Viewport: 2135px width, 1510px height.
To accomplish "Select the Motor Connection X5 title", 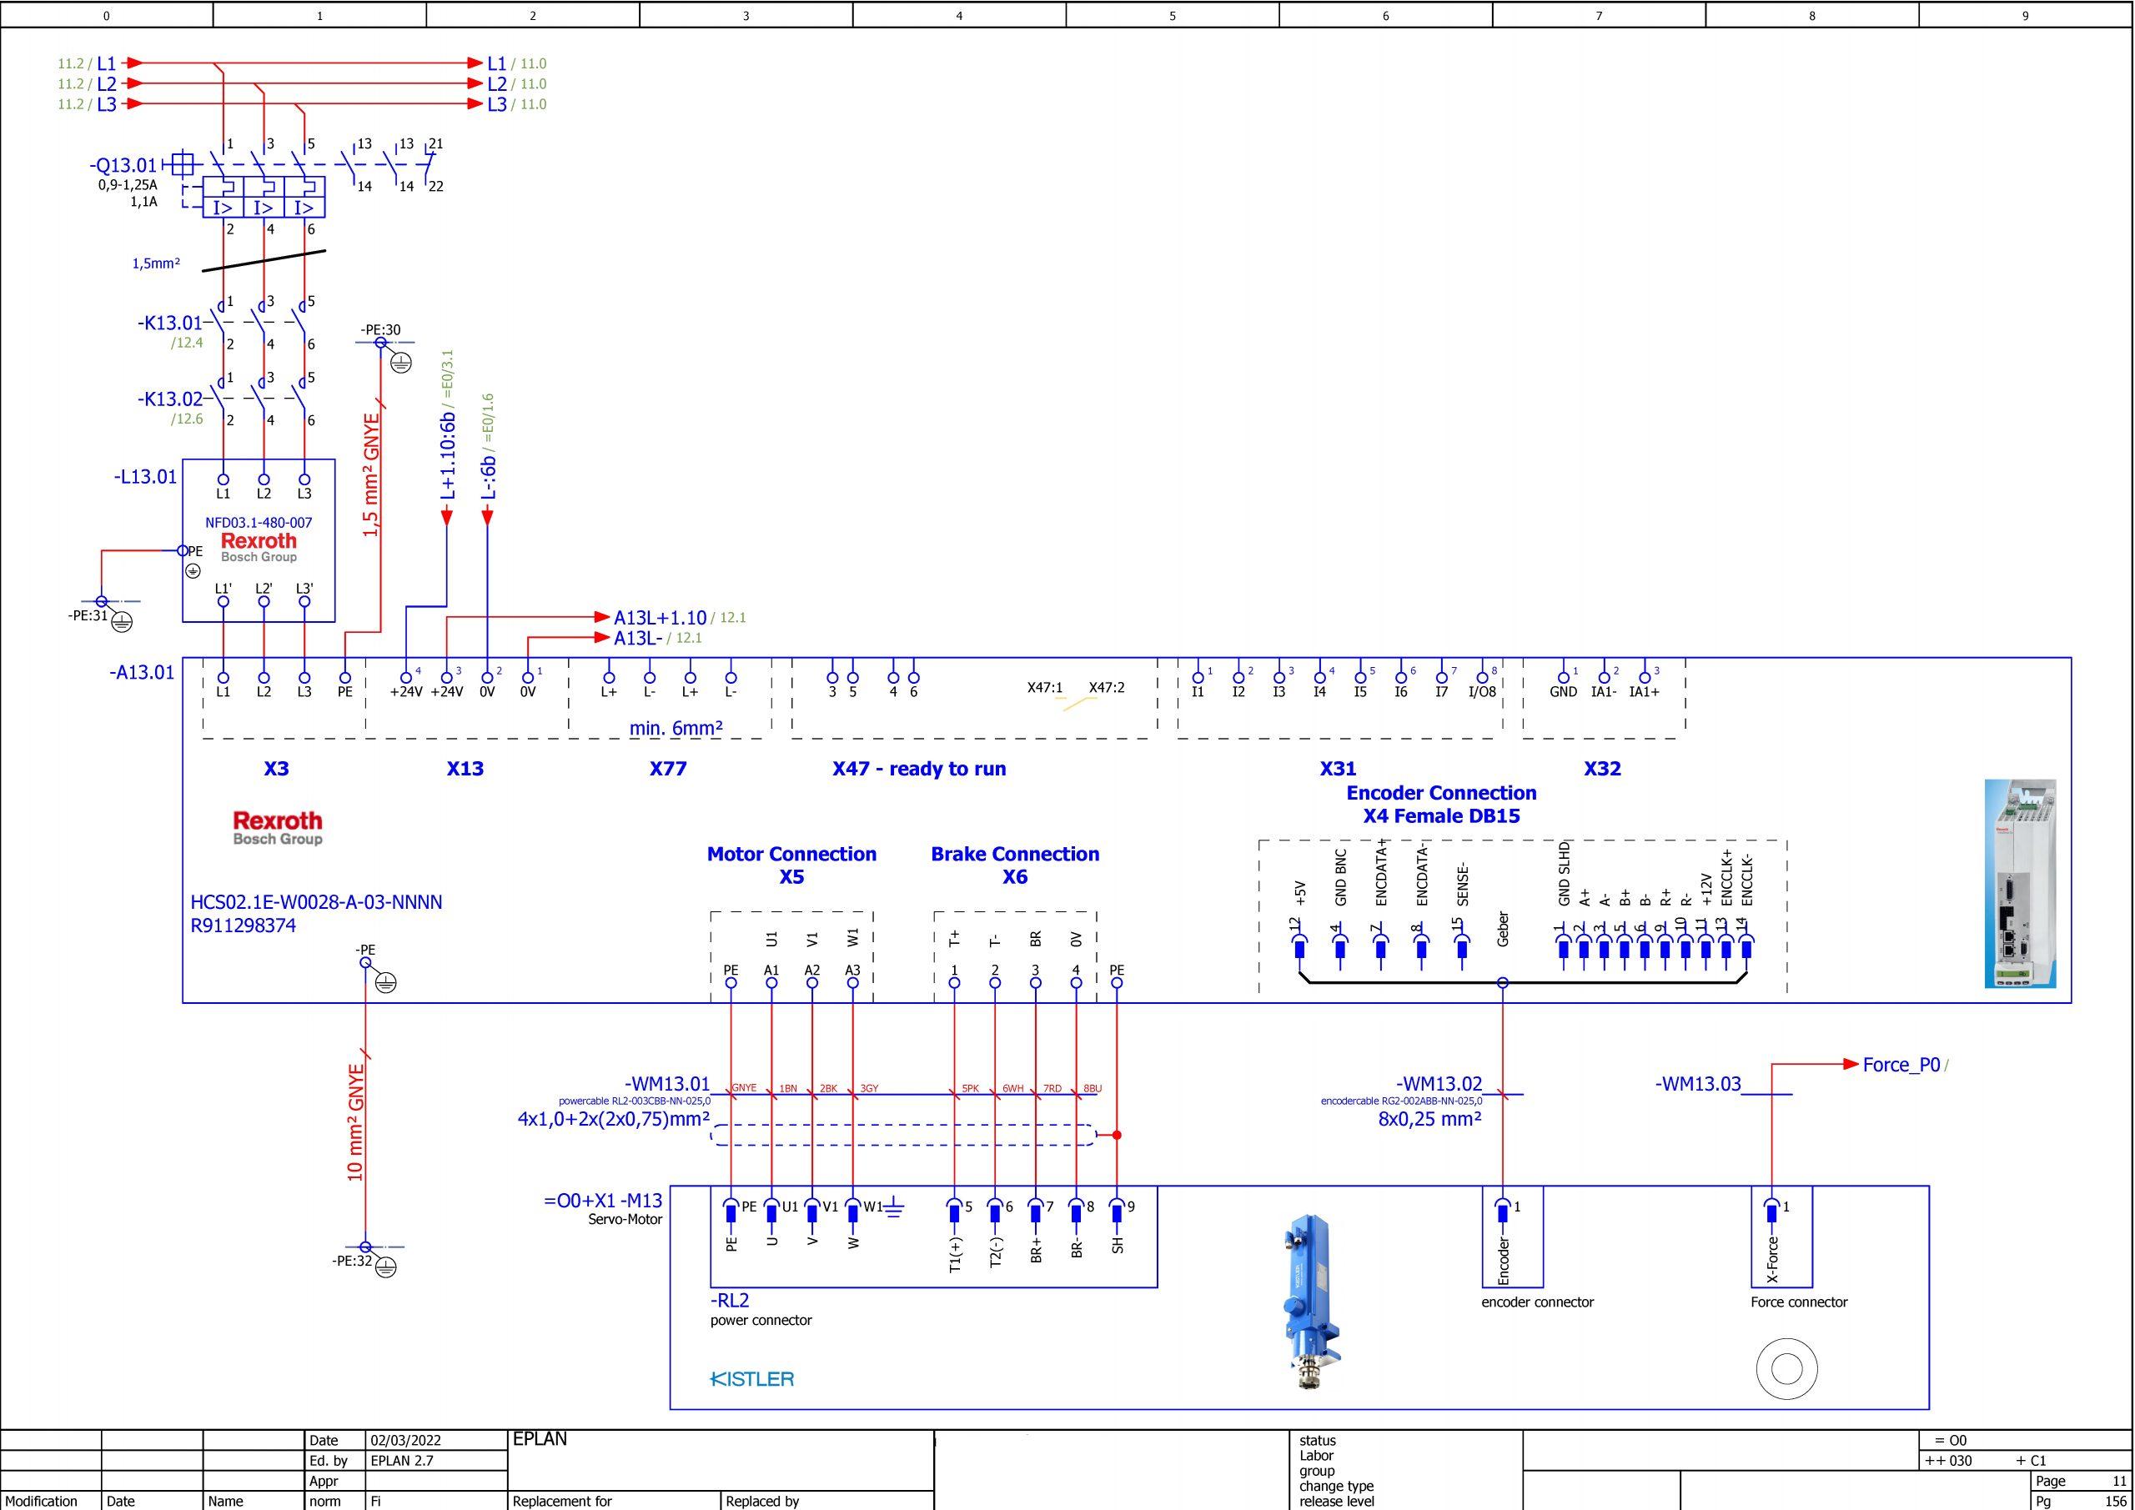I will [x=791, y=865].
